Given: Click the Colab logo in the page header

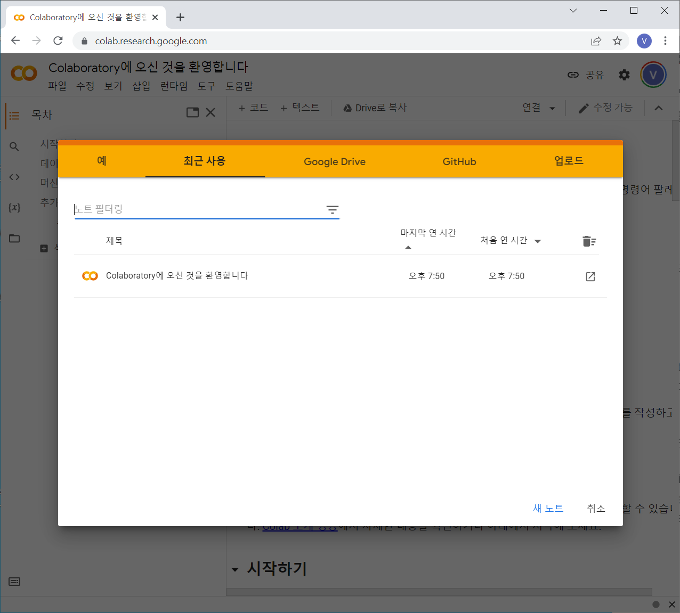Looking at the screenshot, I should point(24,73).
